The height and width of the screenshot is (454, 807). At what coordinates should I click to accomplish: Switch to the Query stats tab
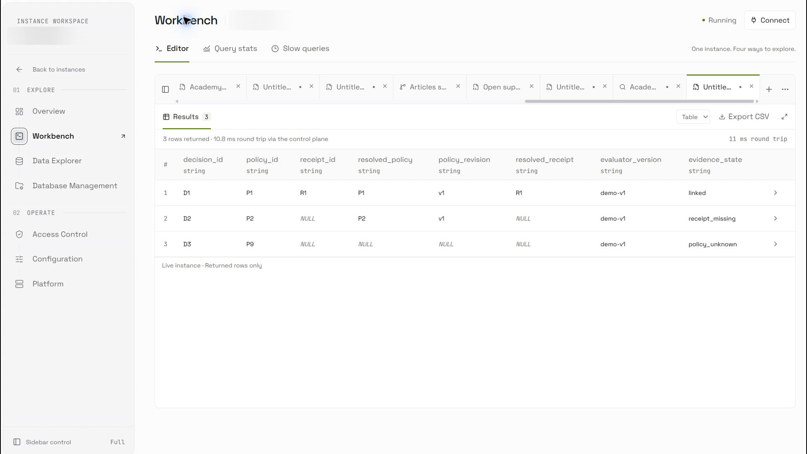point(230,49)
